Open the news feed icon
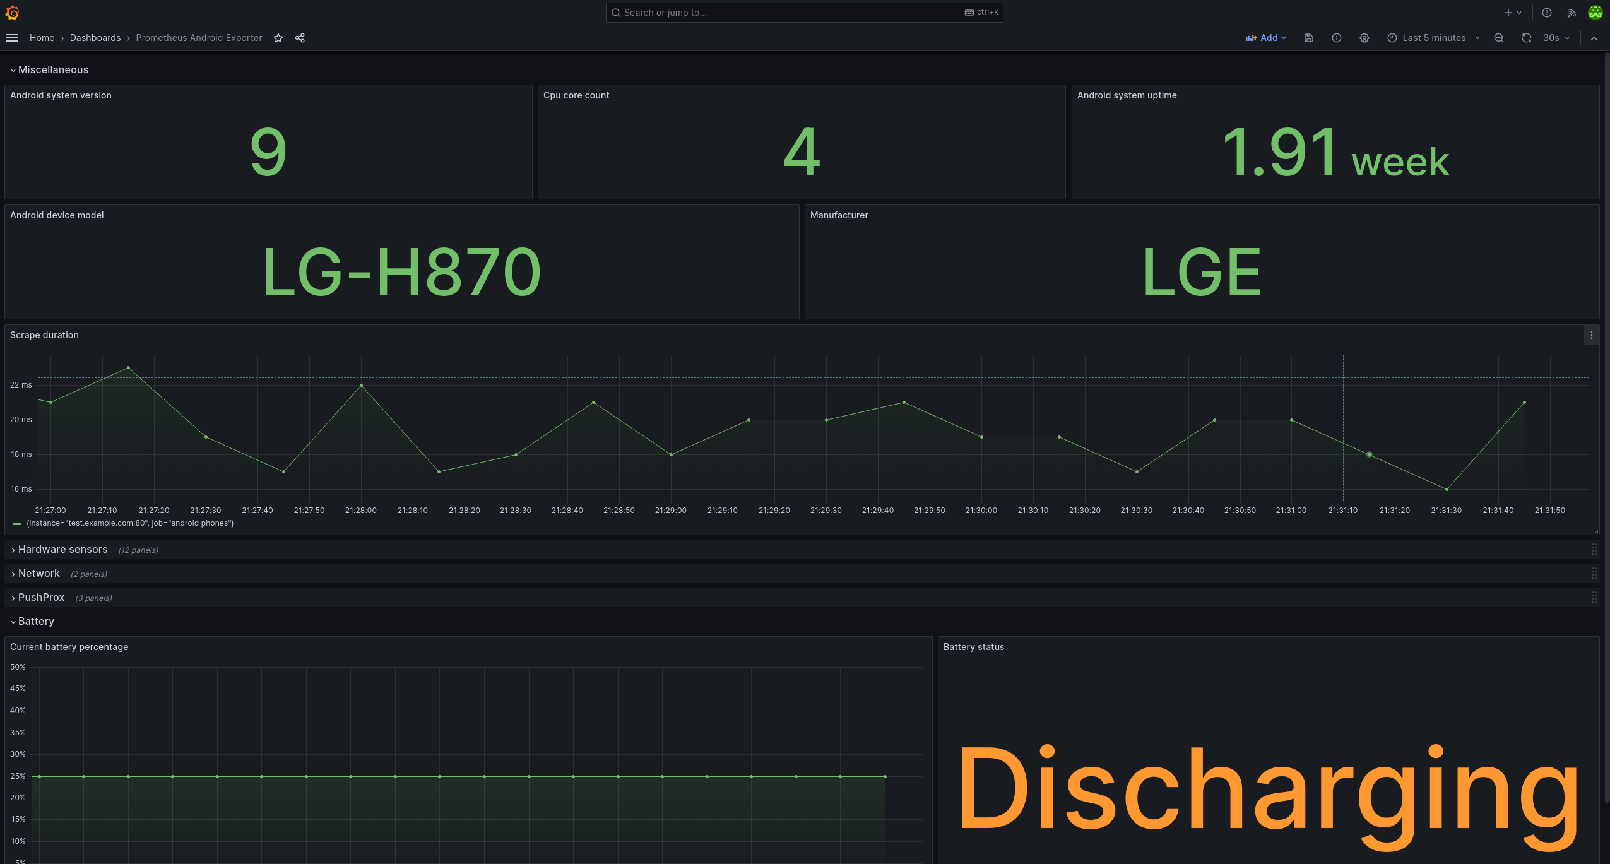1610x864 pixels. pyautogui.click(x=1572, y=13)
